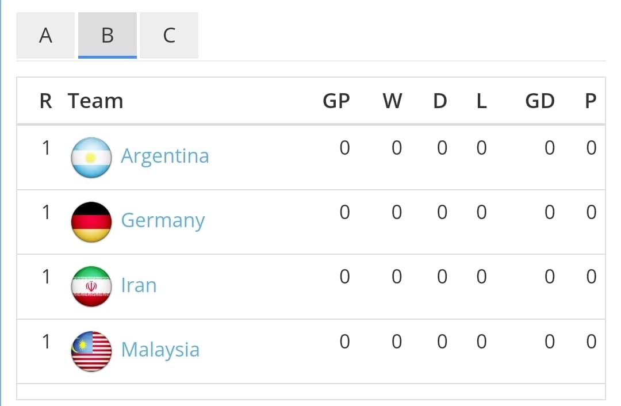
Task: Click Argentina's games played value
Action: click(344, 148)
